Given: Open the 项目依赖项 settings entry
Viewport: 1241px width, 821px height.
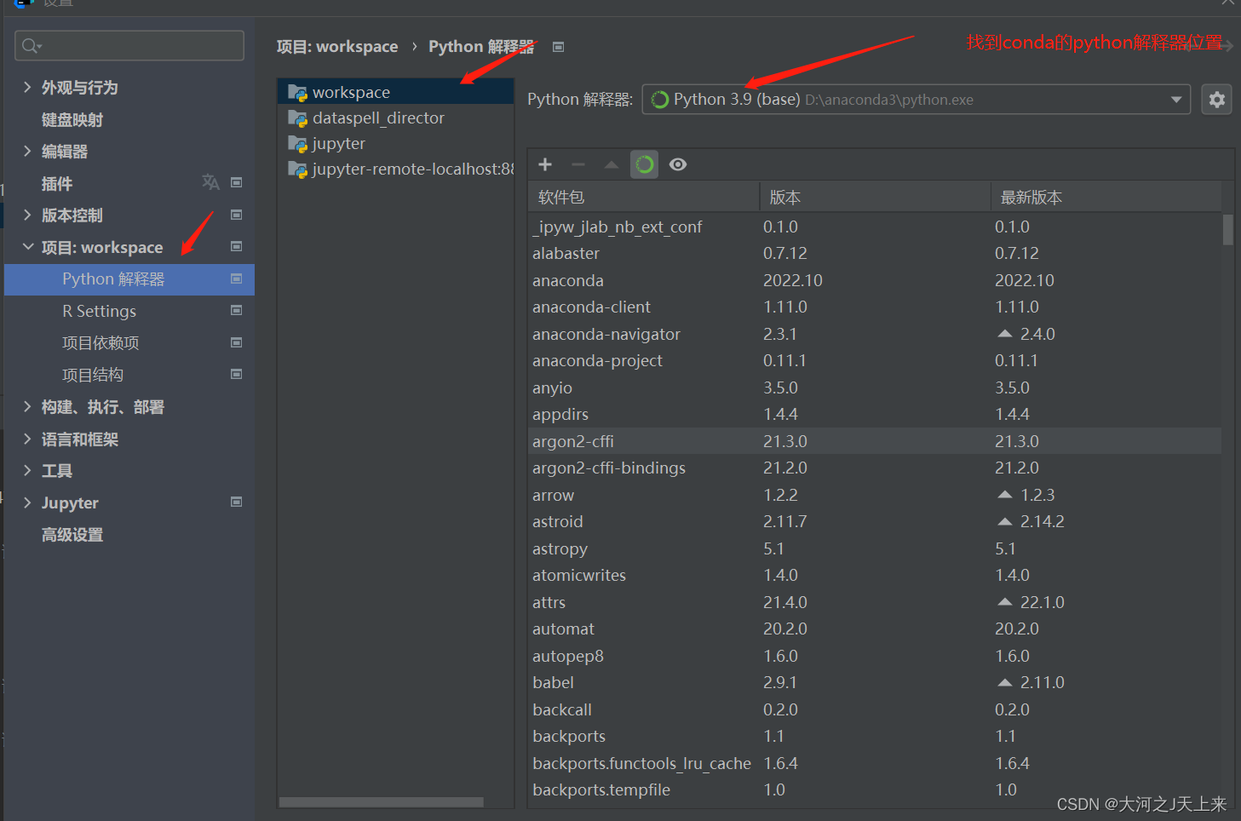Looking at the screenshot, I should (x=100, y=342).
